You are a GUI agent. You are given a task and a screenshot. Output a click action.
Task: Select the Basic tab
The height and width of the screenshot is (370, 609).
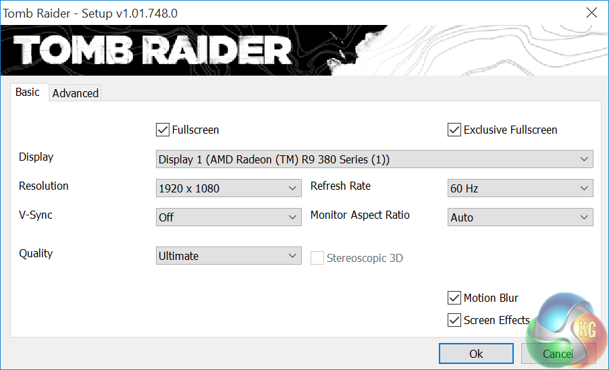tap(29, 92)
